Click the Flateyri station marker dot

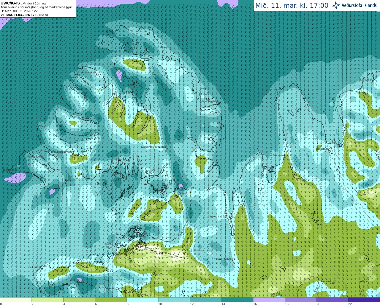[79, 89]
